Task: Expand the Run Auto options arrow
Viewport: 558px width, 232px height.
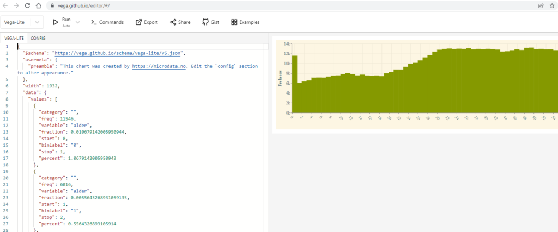Action: pos(77,22)
